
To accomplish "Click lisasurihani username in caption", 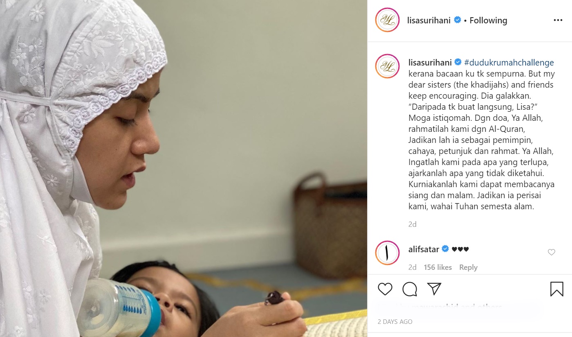I will pos(430,63).
